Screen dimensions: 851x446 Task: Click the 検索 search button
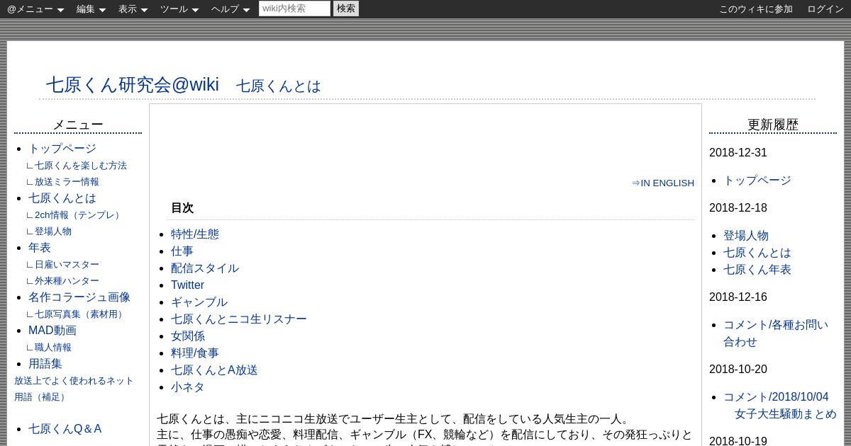coord(346,8)
